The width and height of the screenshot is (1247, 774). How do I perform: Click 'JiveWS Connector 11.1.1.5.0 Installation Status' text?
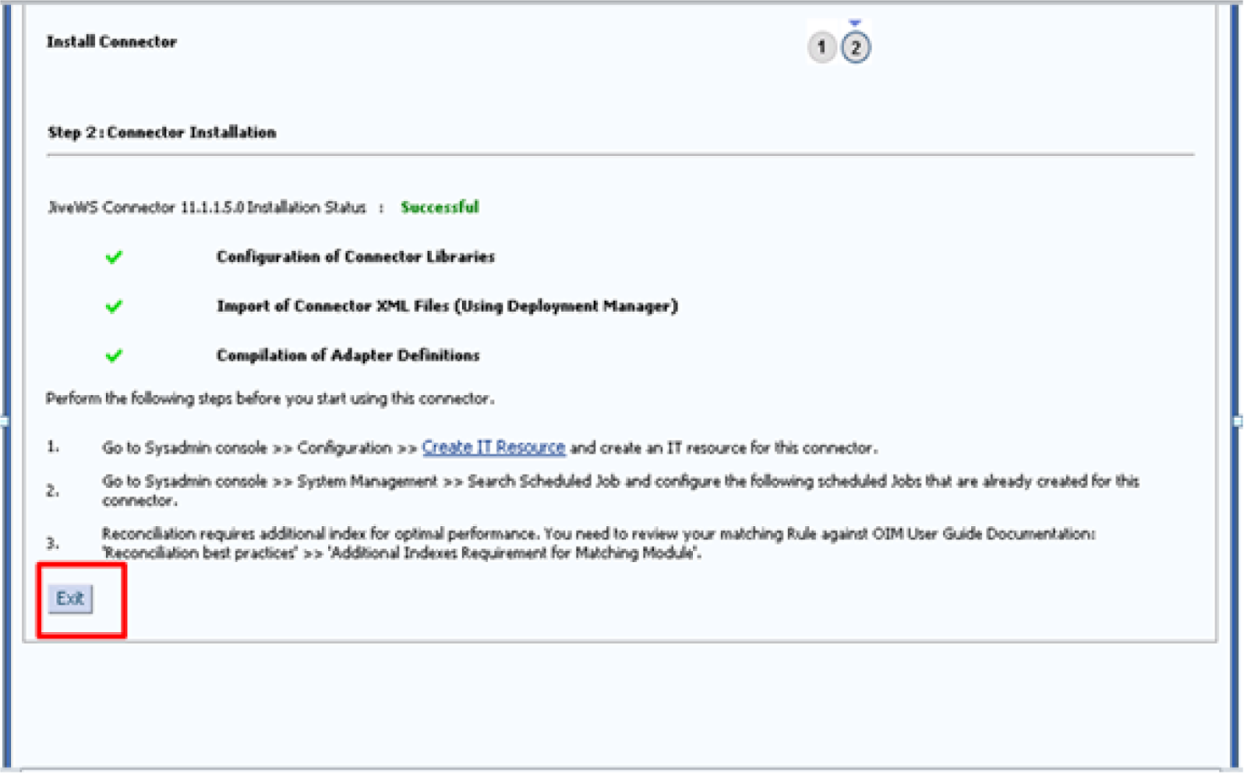[x=207, y=207]
